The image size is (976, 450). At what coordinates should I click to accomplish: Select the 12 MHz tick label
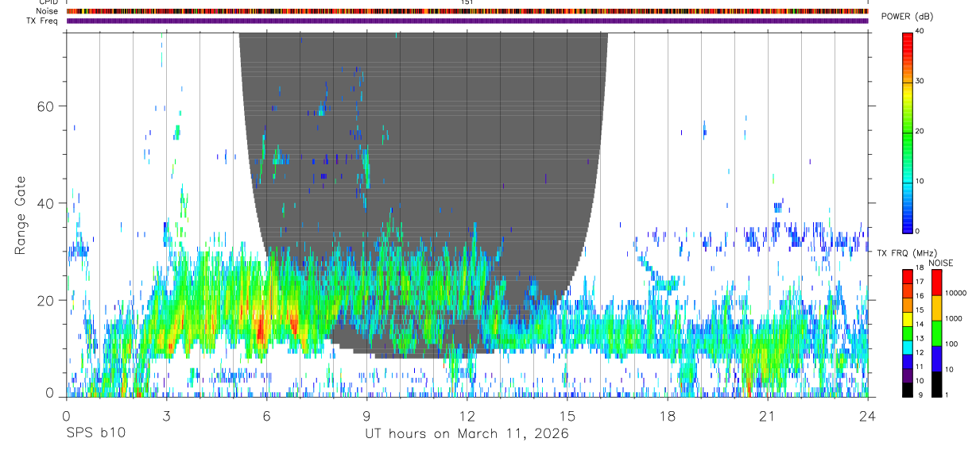pos(919,353)
